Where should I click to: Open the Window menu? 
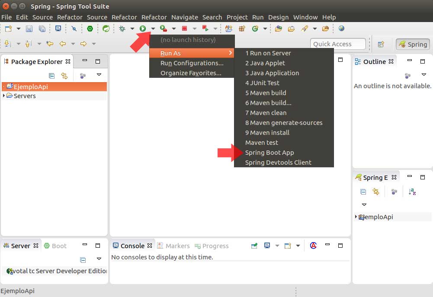tap(305, 17)
